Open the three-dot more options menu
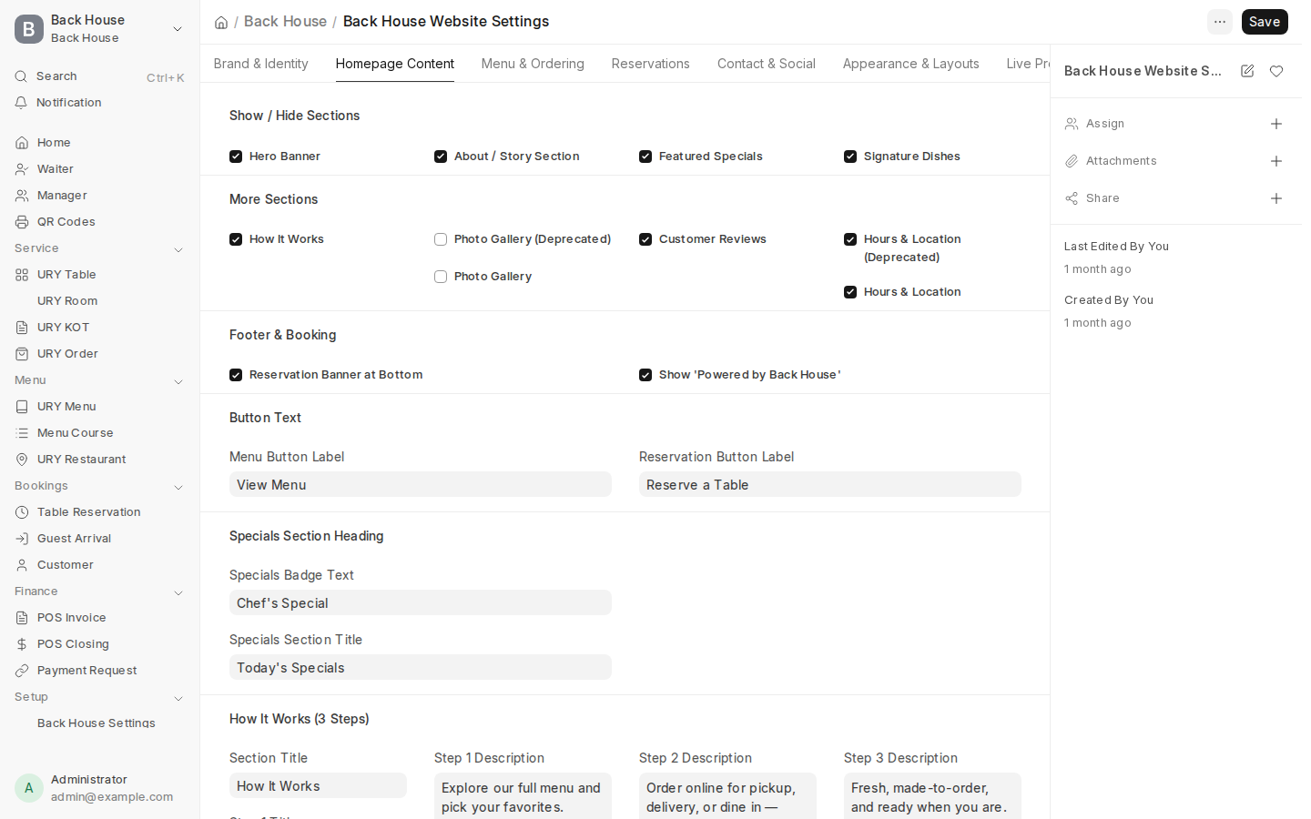1311x819 pixels. pyautogui.click(x=1220, y=22)
